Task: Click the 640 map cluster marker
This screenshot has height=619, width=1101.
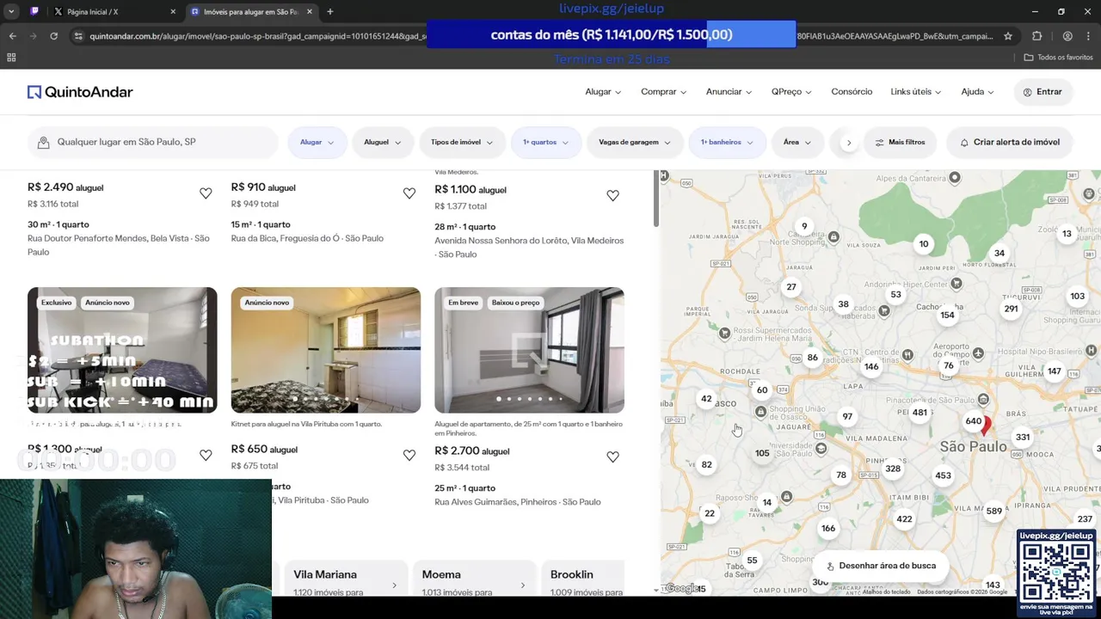Action: point(973,421)
